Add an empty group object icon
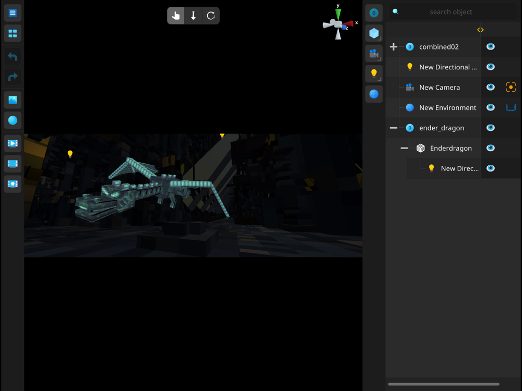 coord(374,13)
